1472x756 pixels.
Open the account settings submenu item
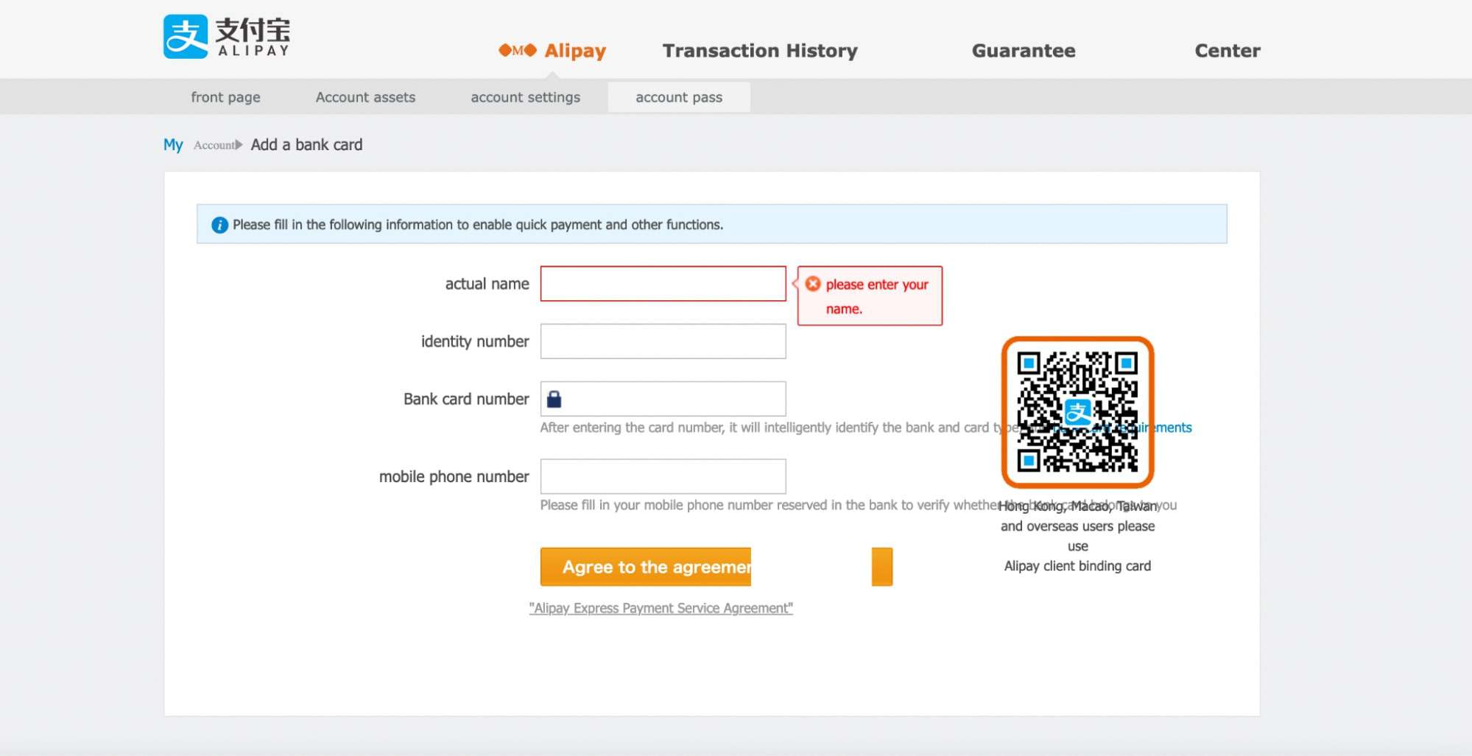point(526,97)
